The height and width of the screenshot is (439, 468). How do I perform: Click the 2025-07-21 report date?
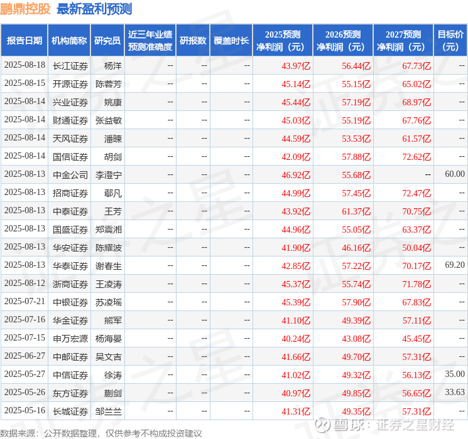tap(24, 301)
